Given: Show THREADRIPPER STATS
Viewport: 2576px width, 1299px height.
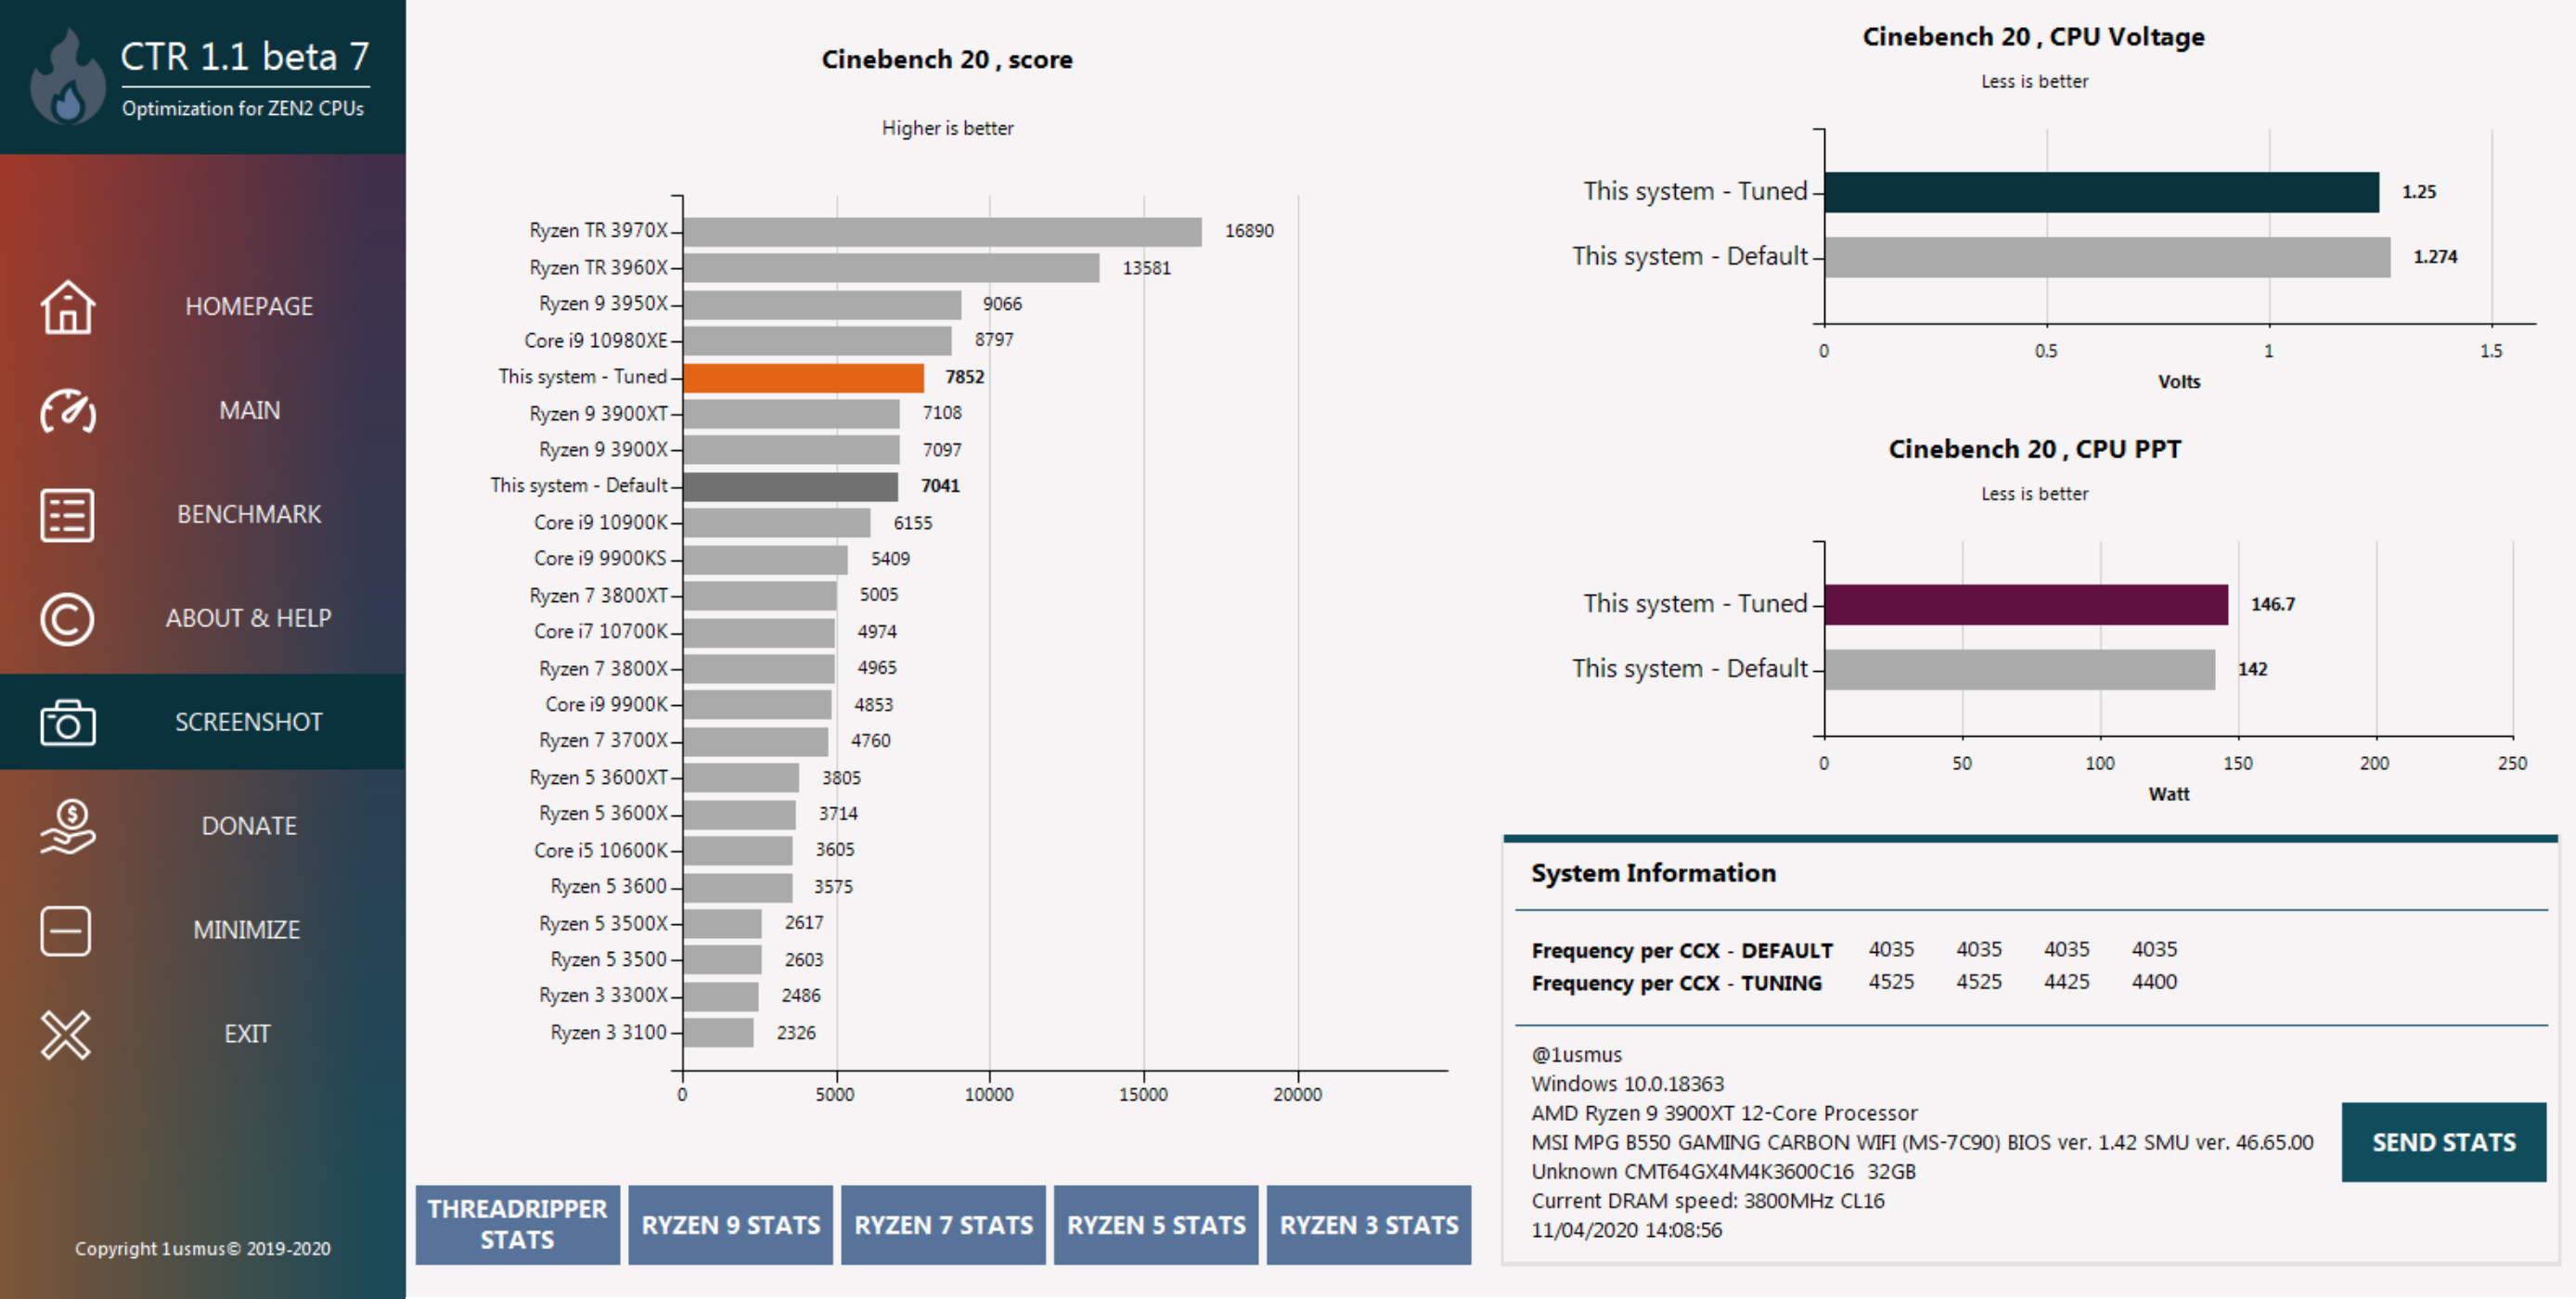Looking at the screenshot, I should (517, 1224).
